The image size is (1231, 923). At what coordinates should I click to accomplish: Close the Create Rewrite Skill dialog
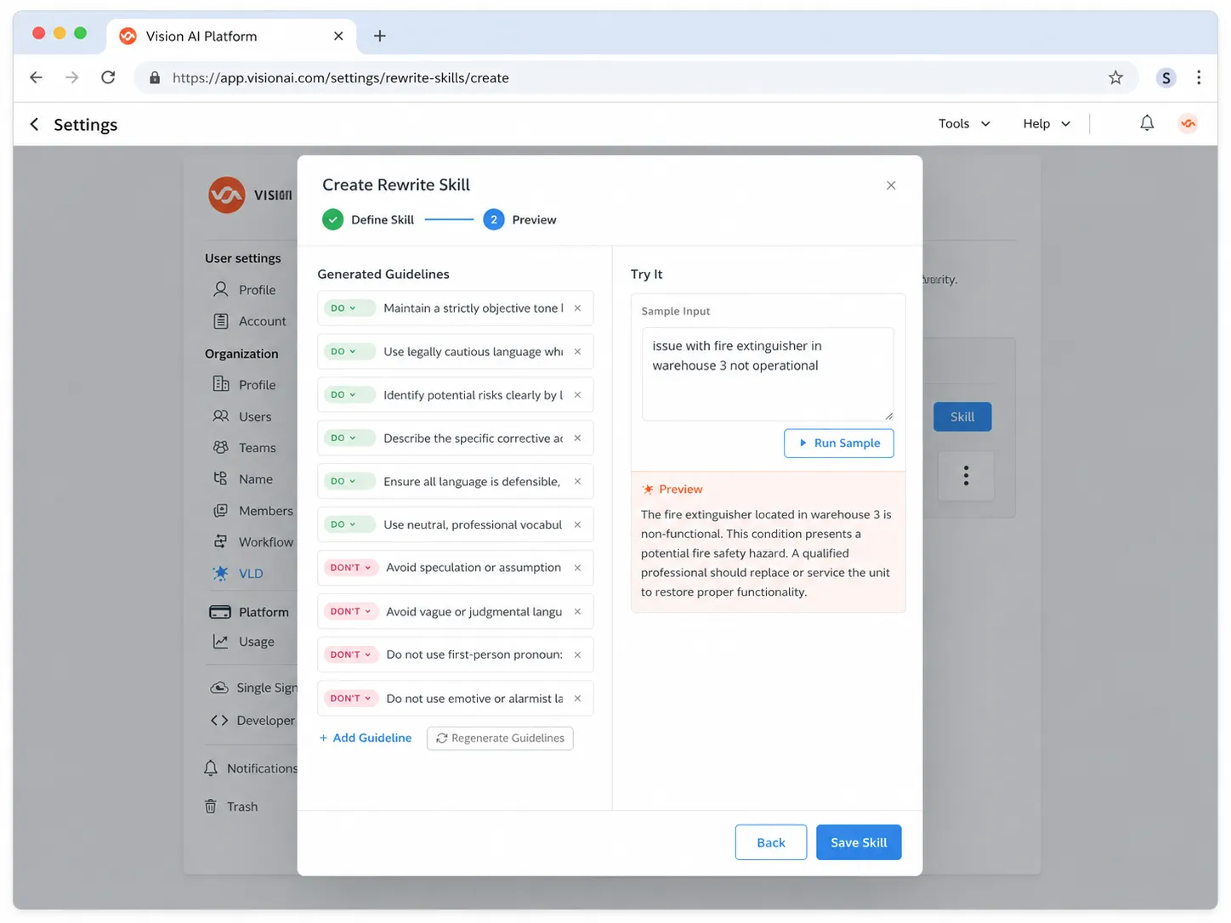coord(891,185)
